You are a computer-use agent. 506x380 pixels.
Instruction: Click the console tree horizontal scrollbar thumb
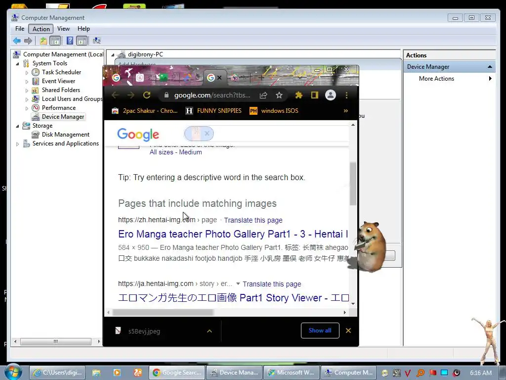click(x=56, y=341)
